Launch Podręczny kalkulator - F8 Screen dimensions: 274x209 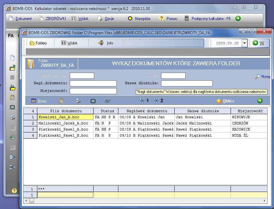click(208, 19)
